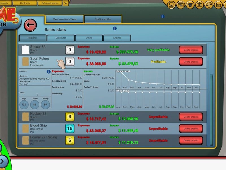Delete product for Soccer 83
Screen dimensions: 226x170
click(x=191, y=50)
